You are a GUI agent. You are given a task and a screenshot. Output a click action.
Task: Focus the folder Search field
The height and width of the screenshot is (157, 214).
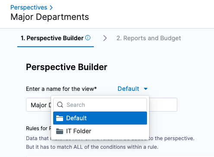(x=100, y=105)
